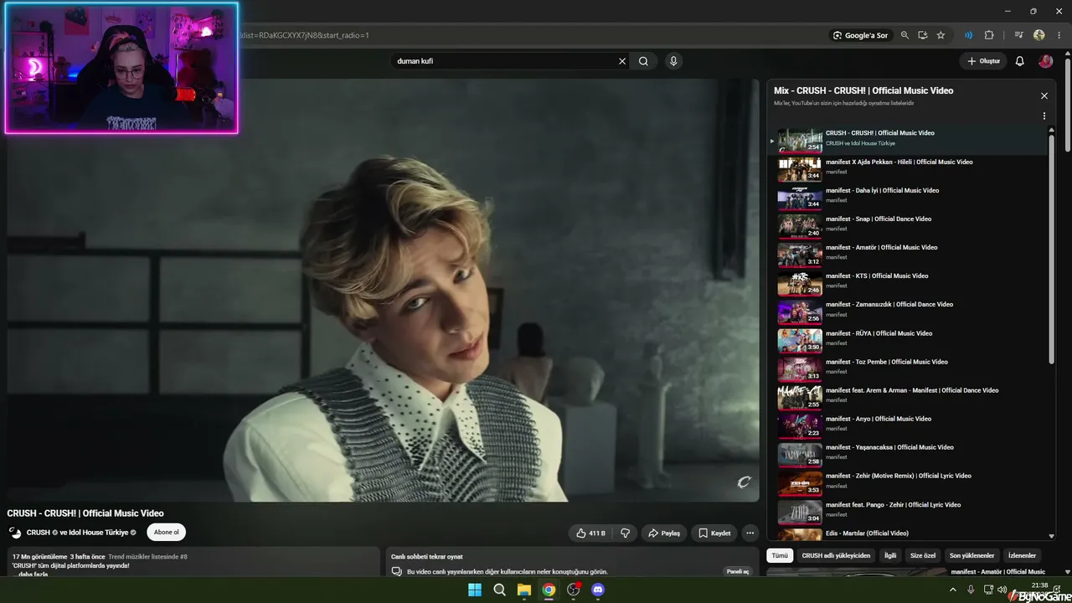Expand description with '...daha fazla'
Image resolution: width=1072 pixels, height=603 pixels.
(33, 575)
